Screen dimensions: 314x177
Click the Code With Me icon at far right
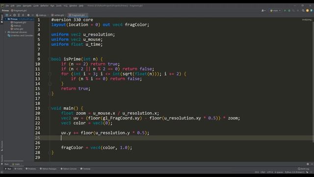[312, 10]
